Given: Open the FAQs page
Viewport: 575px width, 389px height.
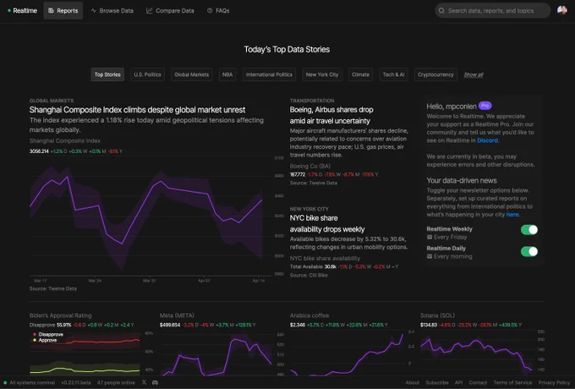Looking at the screenshot, I should click(218, 11).
